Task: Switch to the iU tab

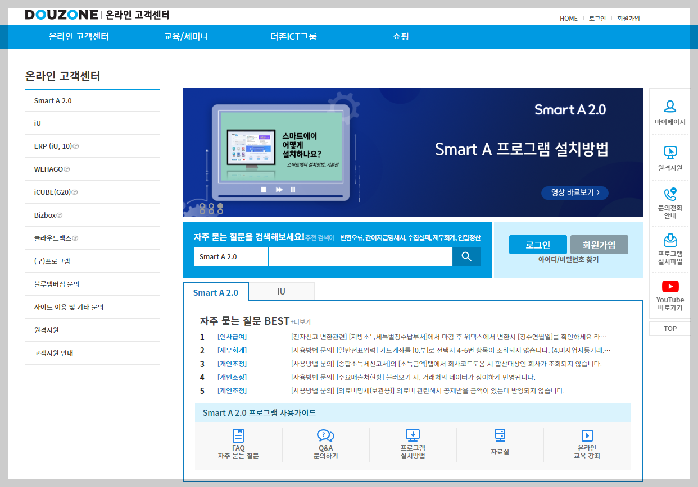Action: [x=282, y=291]
